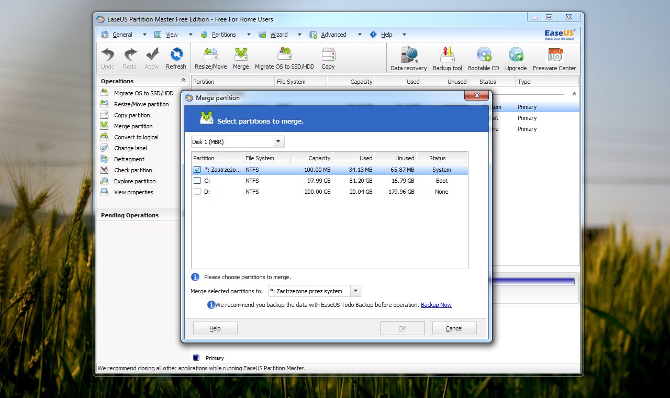This screenshot has height=398, width=670.
Task: Open Migrate OS to SSD/HDD tool
Action: click(x=284, y=58)
